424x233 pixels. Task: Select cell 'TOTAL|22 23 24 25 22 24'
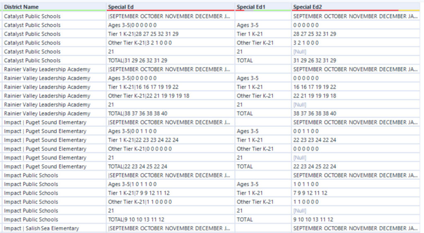point(170,166)
